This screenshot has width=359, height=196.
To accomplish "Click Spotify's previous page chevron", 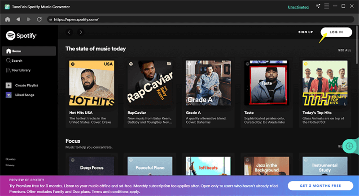I will pyautogui.click(x=70, y=32).
